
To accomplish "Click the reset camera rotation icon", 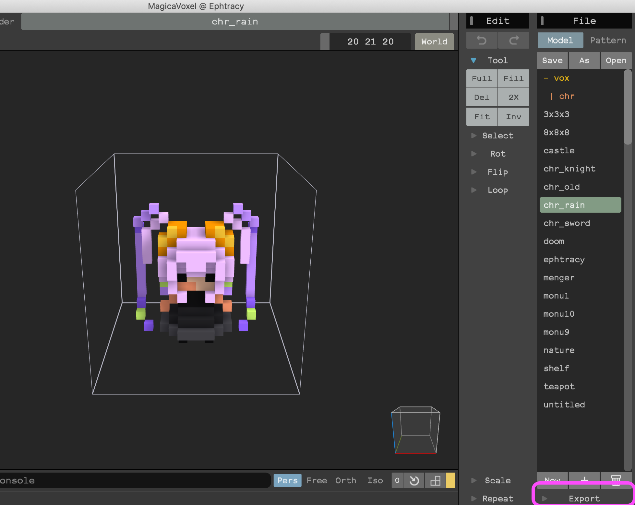I will coord(414,480).
